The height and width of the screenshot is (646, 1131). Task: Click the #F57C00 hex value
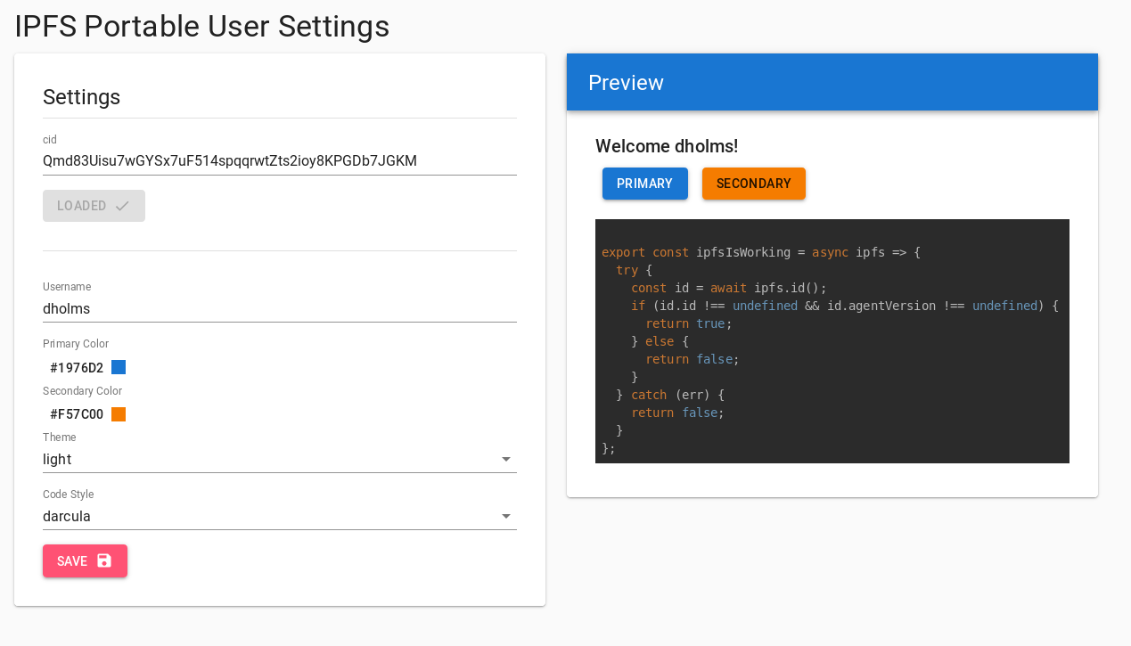(x=77, y=414)
